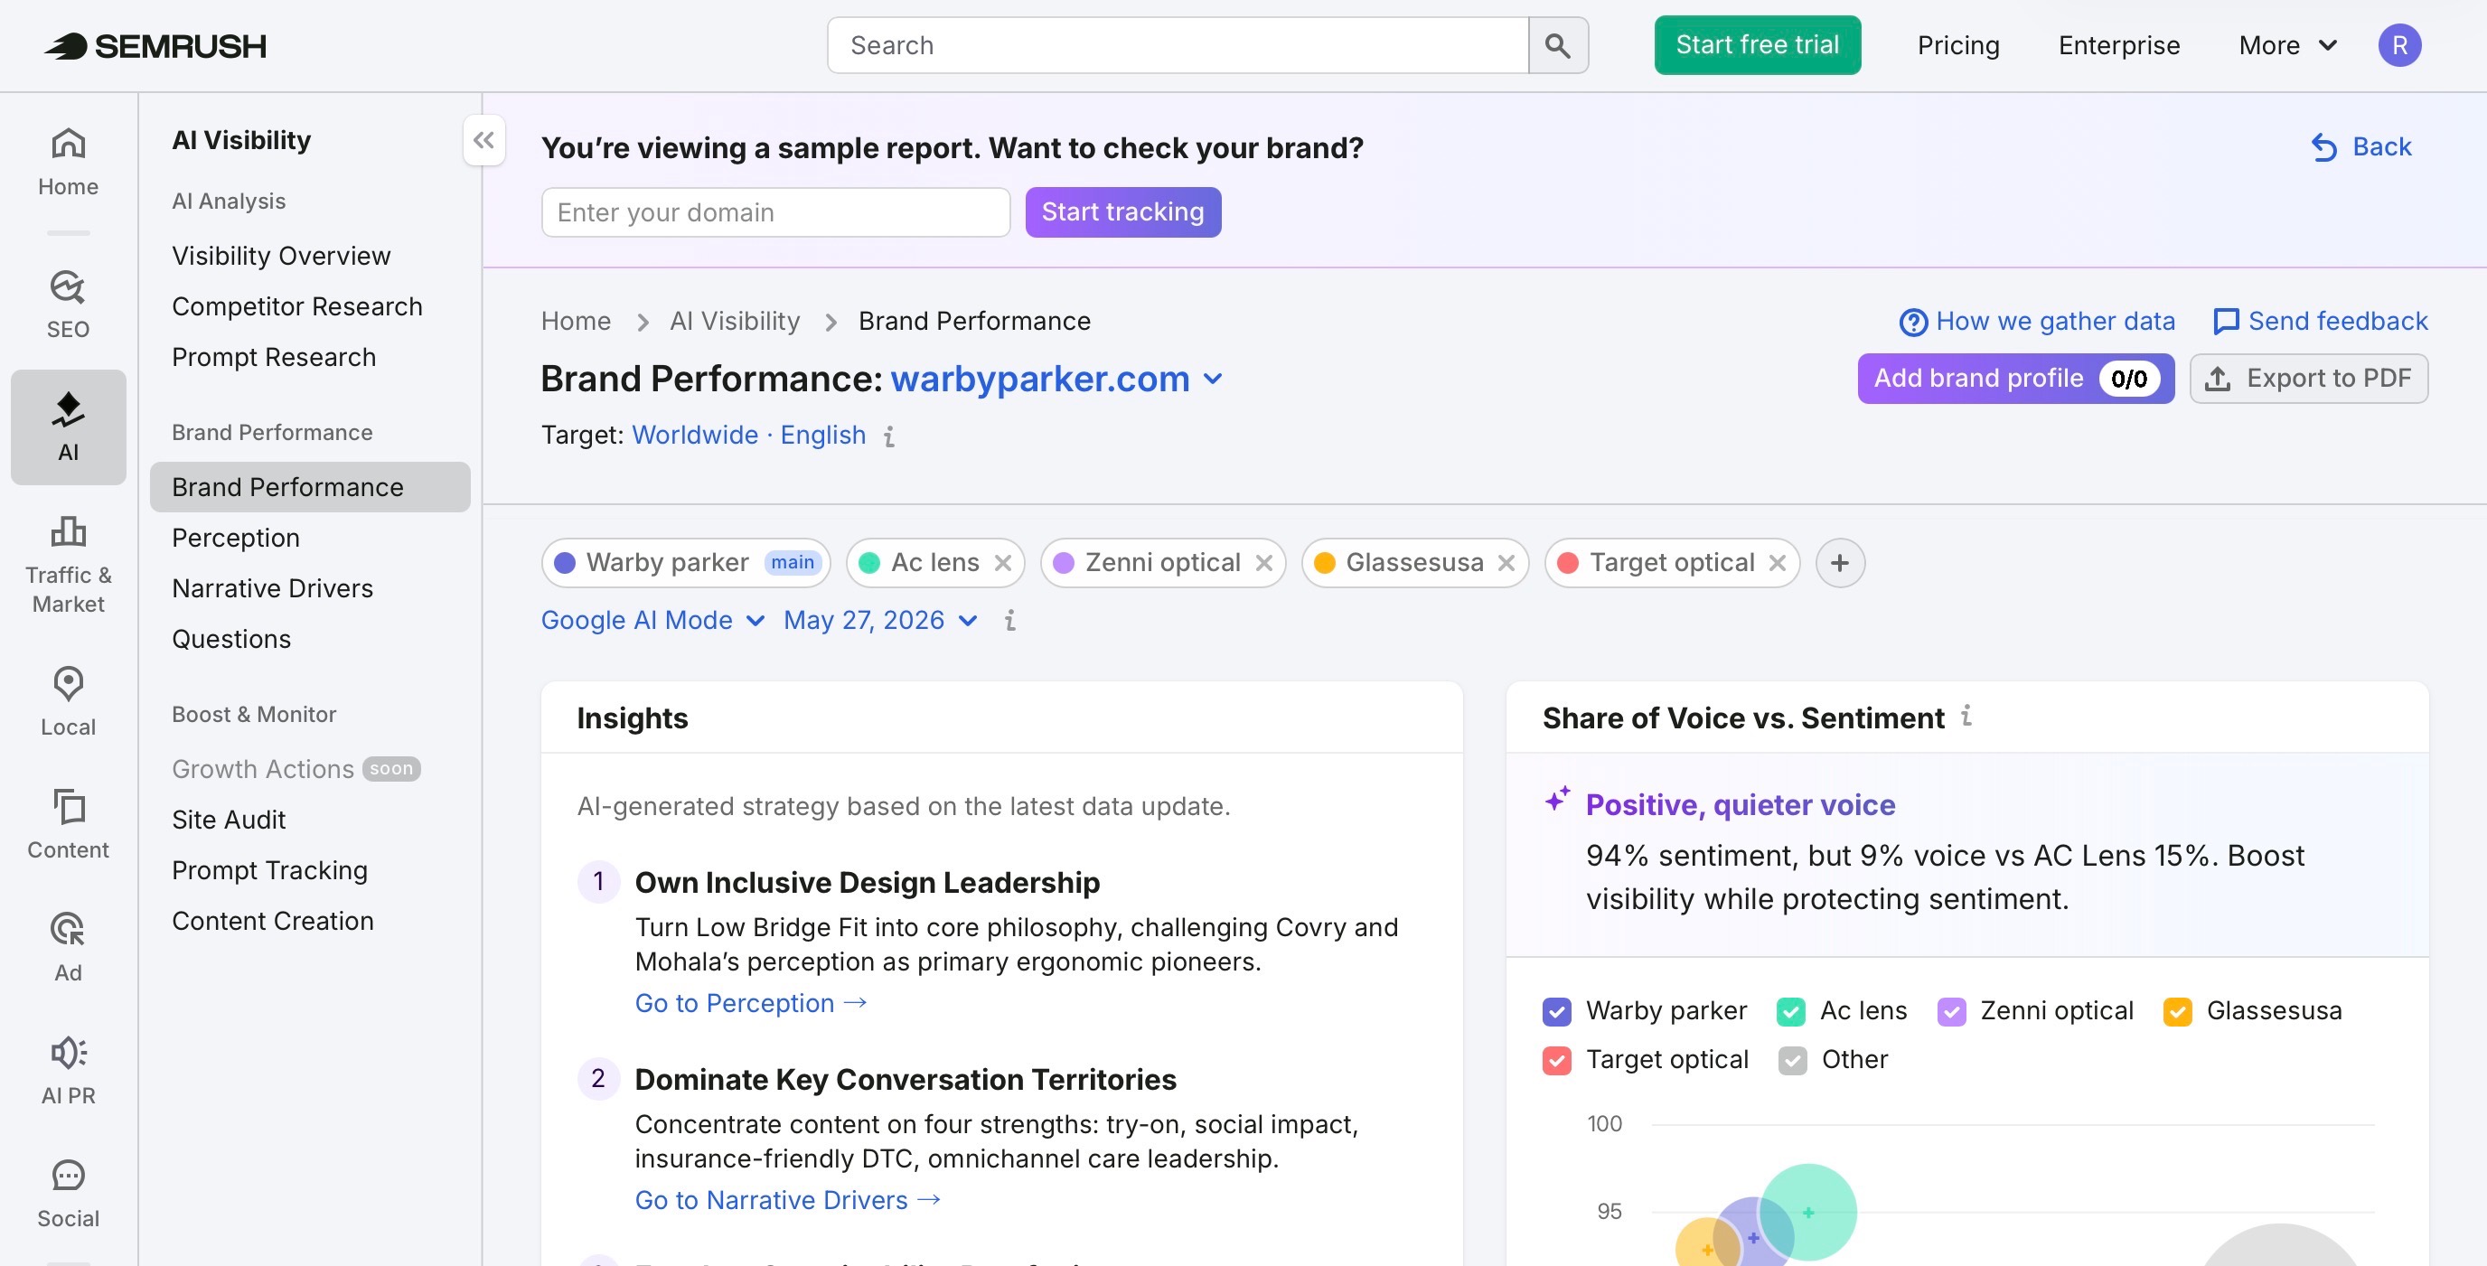
Task: Open Narrative Drivers menu item
Action: [x=272, y=588]
